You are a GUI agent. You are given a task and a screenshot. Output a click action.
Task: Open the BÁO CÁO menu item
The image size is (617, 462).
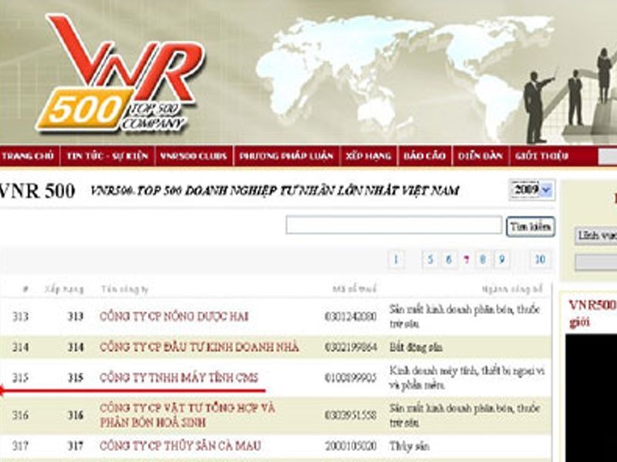(x=425, y=156)
